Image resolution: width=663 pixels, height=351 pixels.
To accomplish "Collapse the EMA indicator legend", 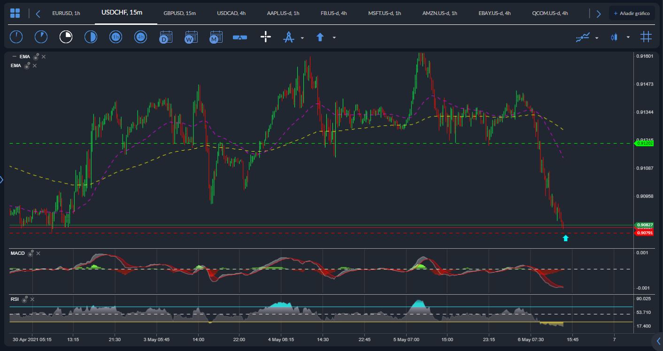I will pos(15,57).
